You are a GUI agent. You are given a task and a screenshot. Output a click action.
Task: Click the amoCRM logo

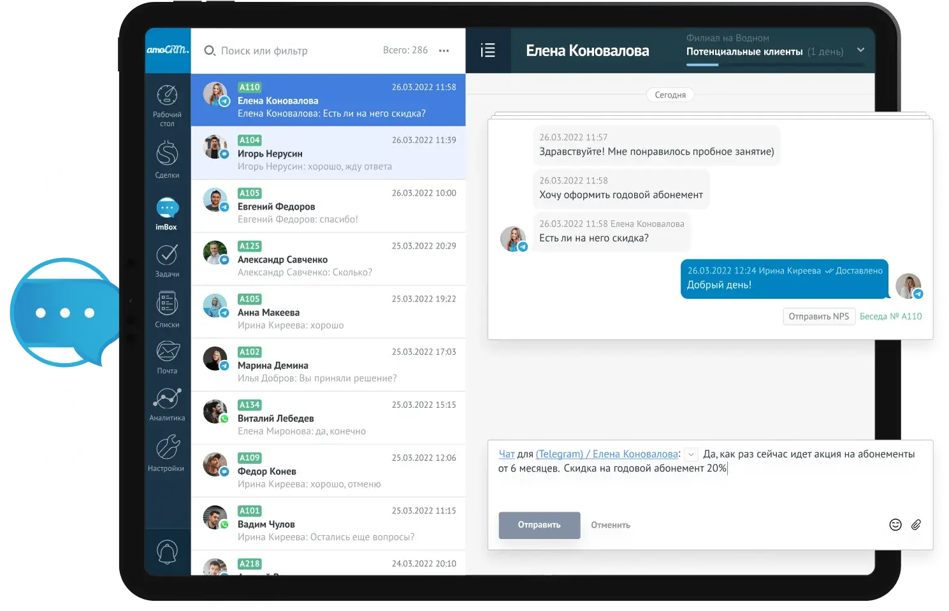pyautogui.click(x=168, y=50)
